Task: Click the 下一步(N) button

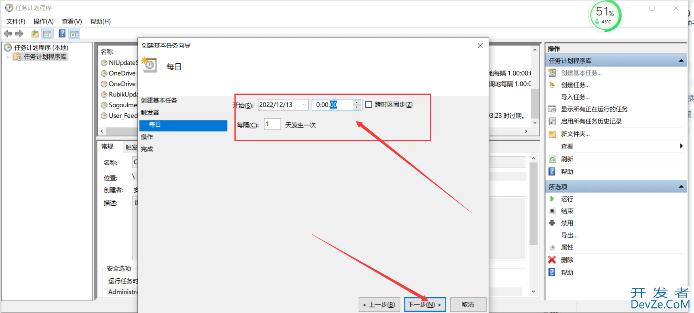Action: [x=425, y=305]
